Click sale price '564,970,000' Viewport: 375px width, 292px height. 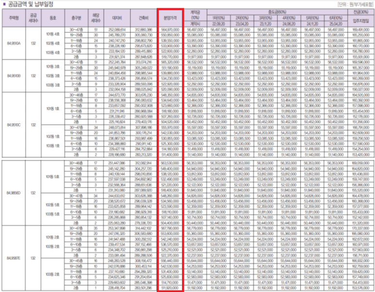[x=170, y=30]
